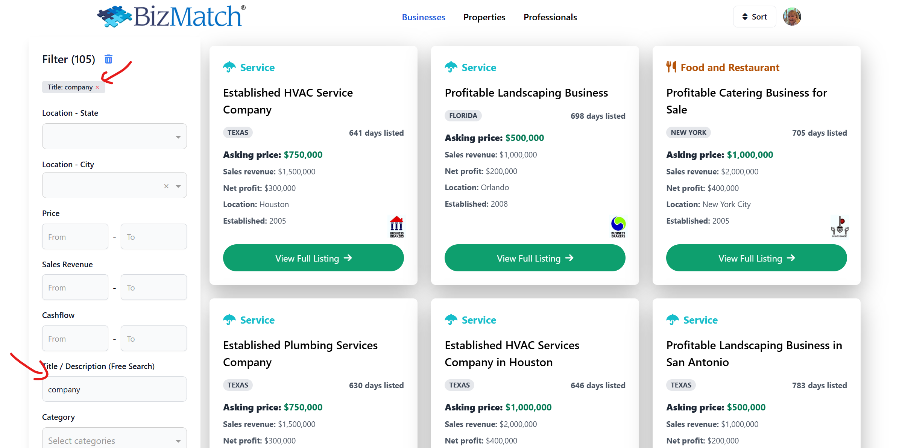The image size is (902, 448).
Task: Click umbrella Service icon on Plumbing card
Action: click(x=229, y=320)
